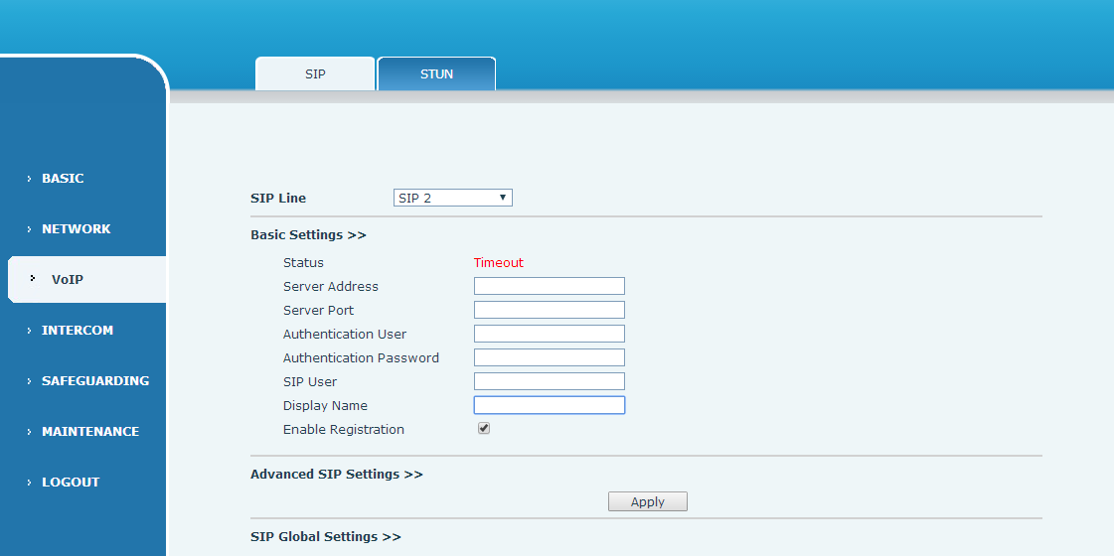Collapse the Basic Settings section

click(x=308, y=235)
